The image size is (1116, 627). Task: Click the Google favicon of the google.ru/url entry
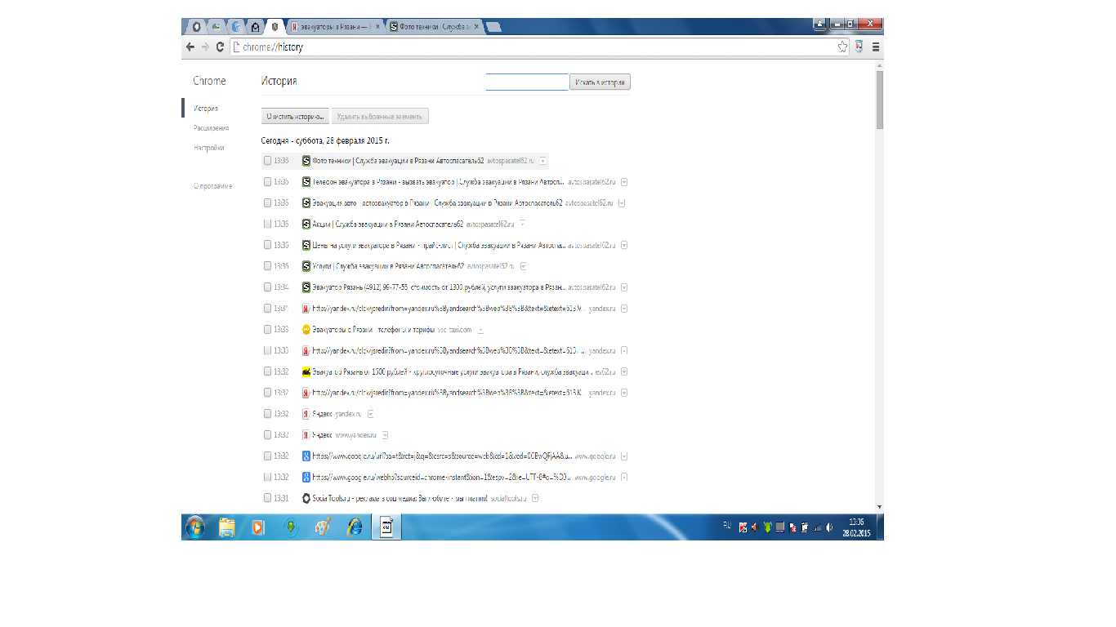pyautogui.click(x=306, y=456)
